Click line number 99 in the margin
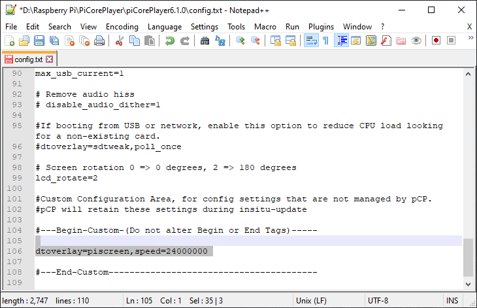Image resolution: width=477 pixels, height=308 pixels. click(x=17, y=178)
